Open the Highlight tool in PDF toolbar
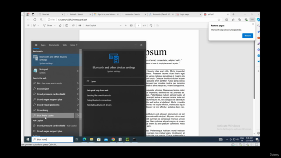This screenshot has height=158, width=281. tap(34, 25)
